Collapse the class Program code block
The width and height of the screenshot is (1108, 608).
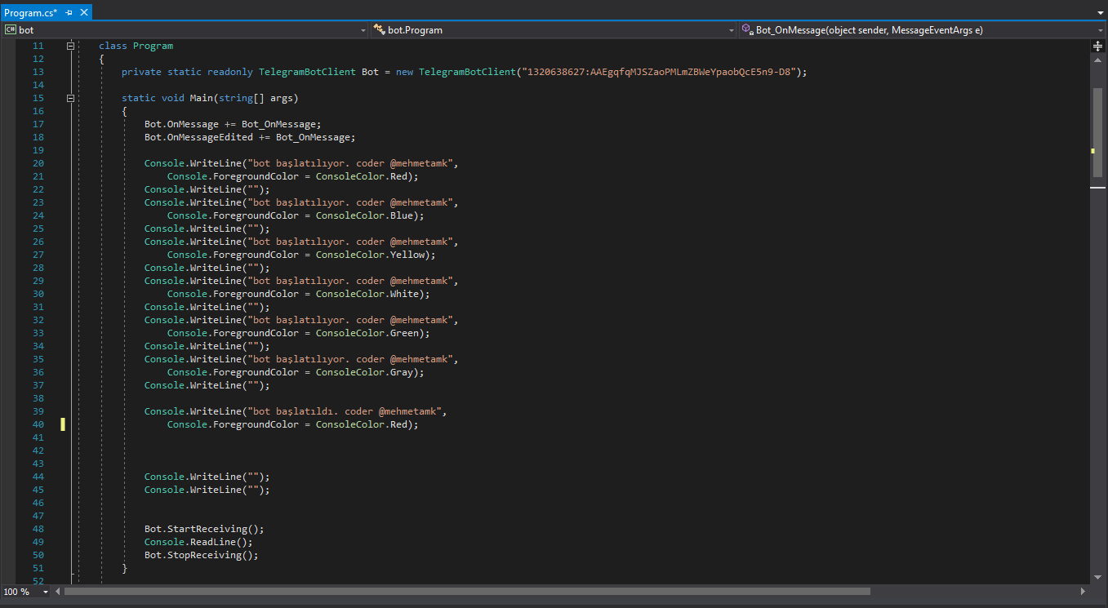(x=71, y=46)
